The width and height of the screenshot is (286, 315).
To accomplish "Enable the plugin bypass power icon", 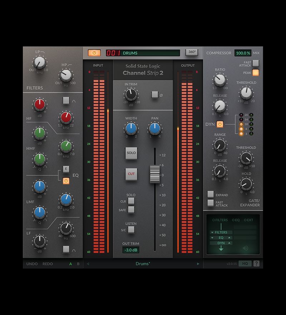I will [94, 52].
